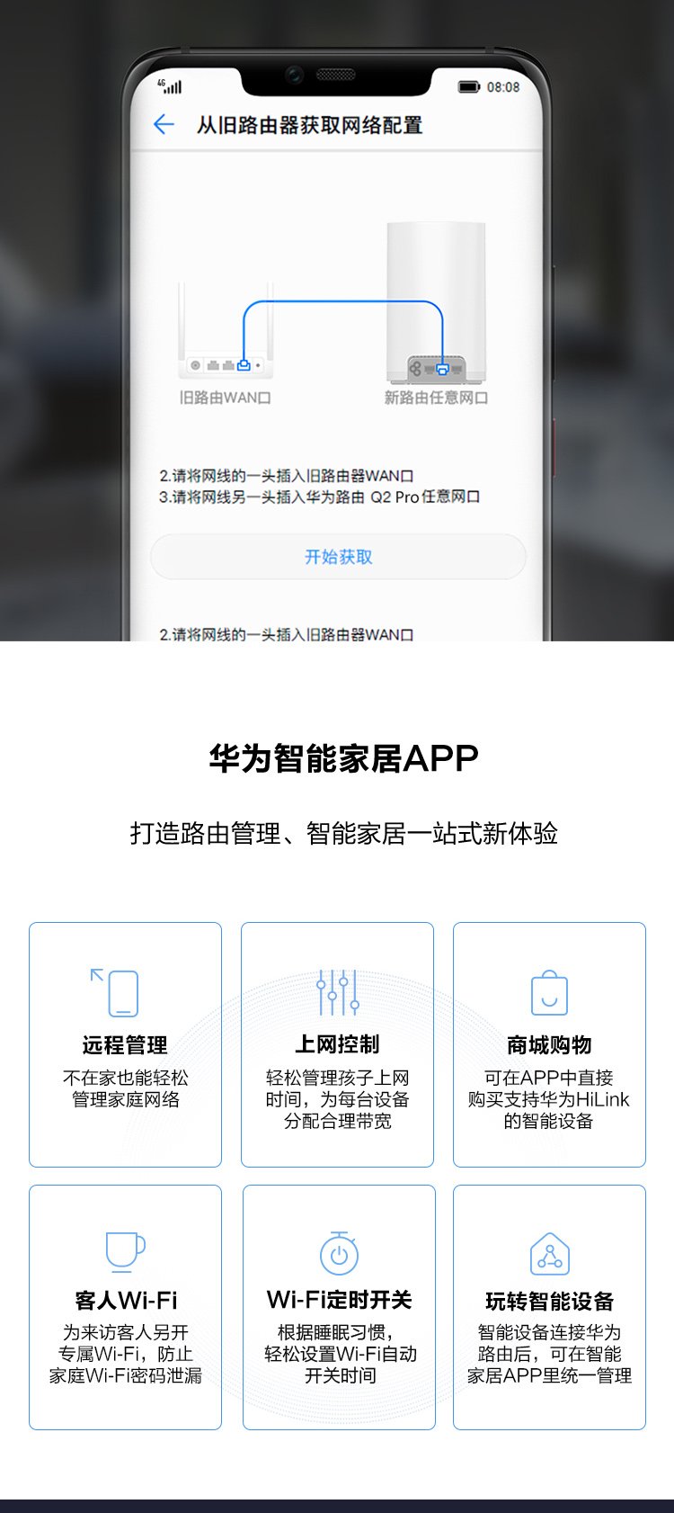The height and width of the screenshot is (1513, 674).
Task: Click the title 从旧路由器获取网络配置
Action: click(x=310, y=125)
